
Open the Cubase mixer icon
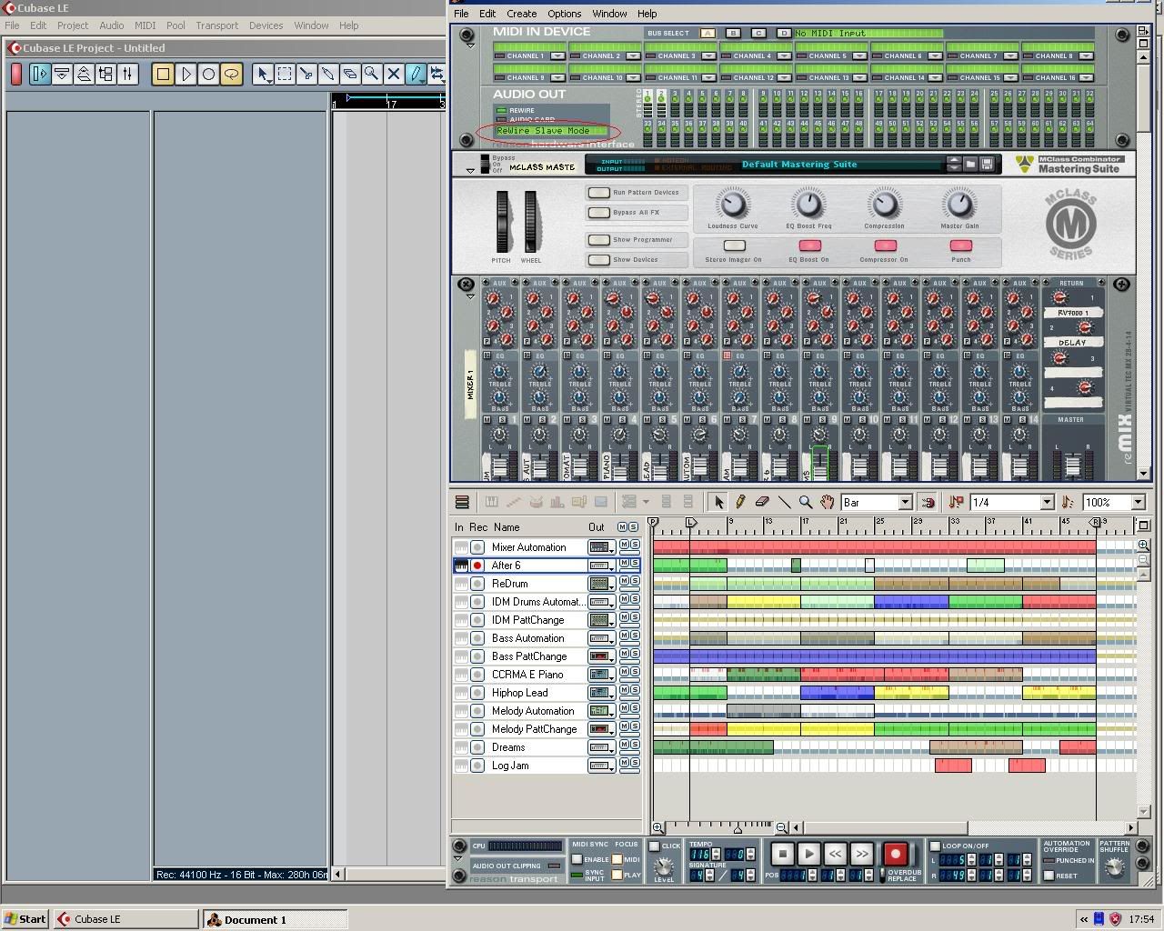(127, 74)
